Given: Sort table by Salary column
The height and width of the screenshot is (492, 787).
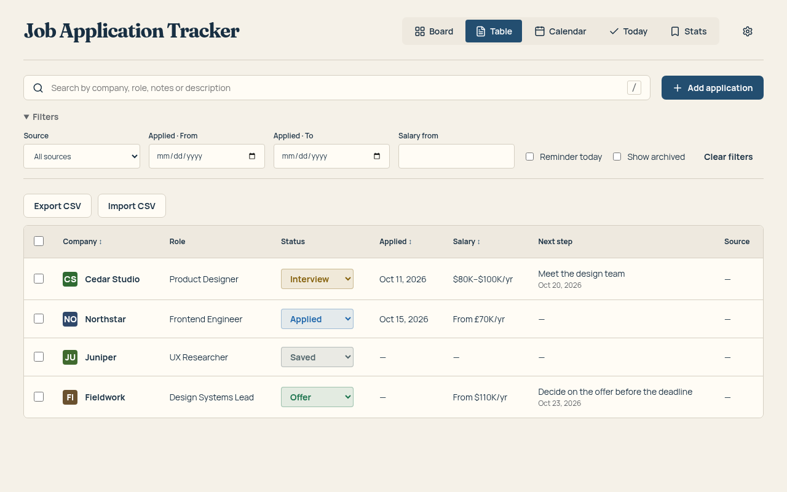Looking at the screenshot, I should tap(467, 242).
